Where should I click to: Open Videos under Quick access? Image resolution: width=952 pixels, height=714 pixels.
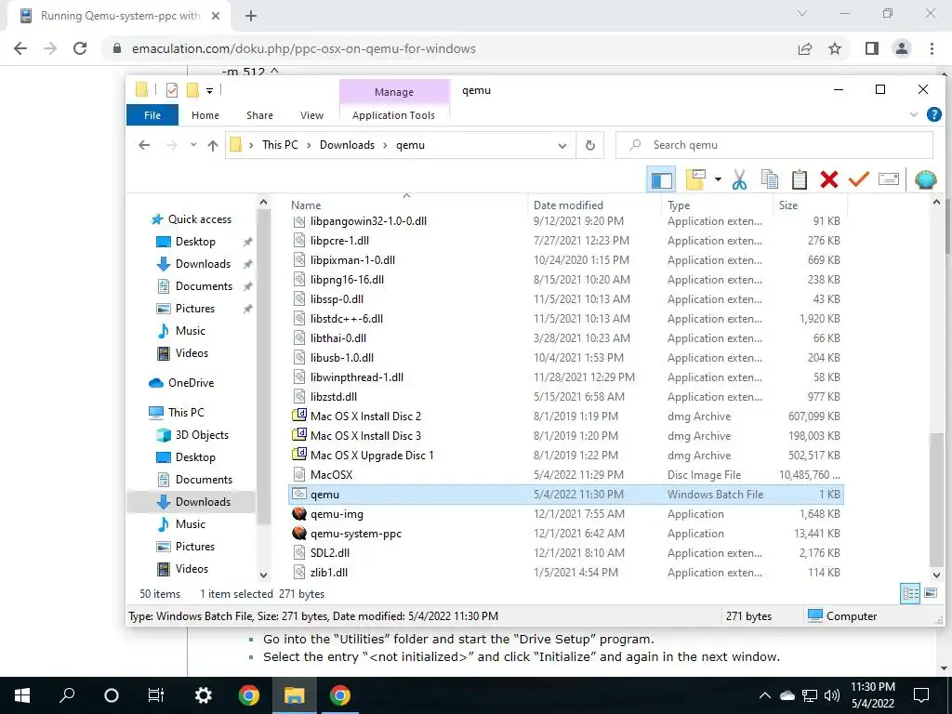pos(182,352)
